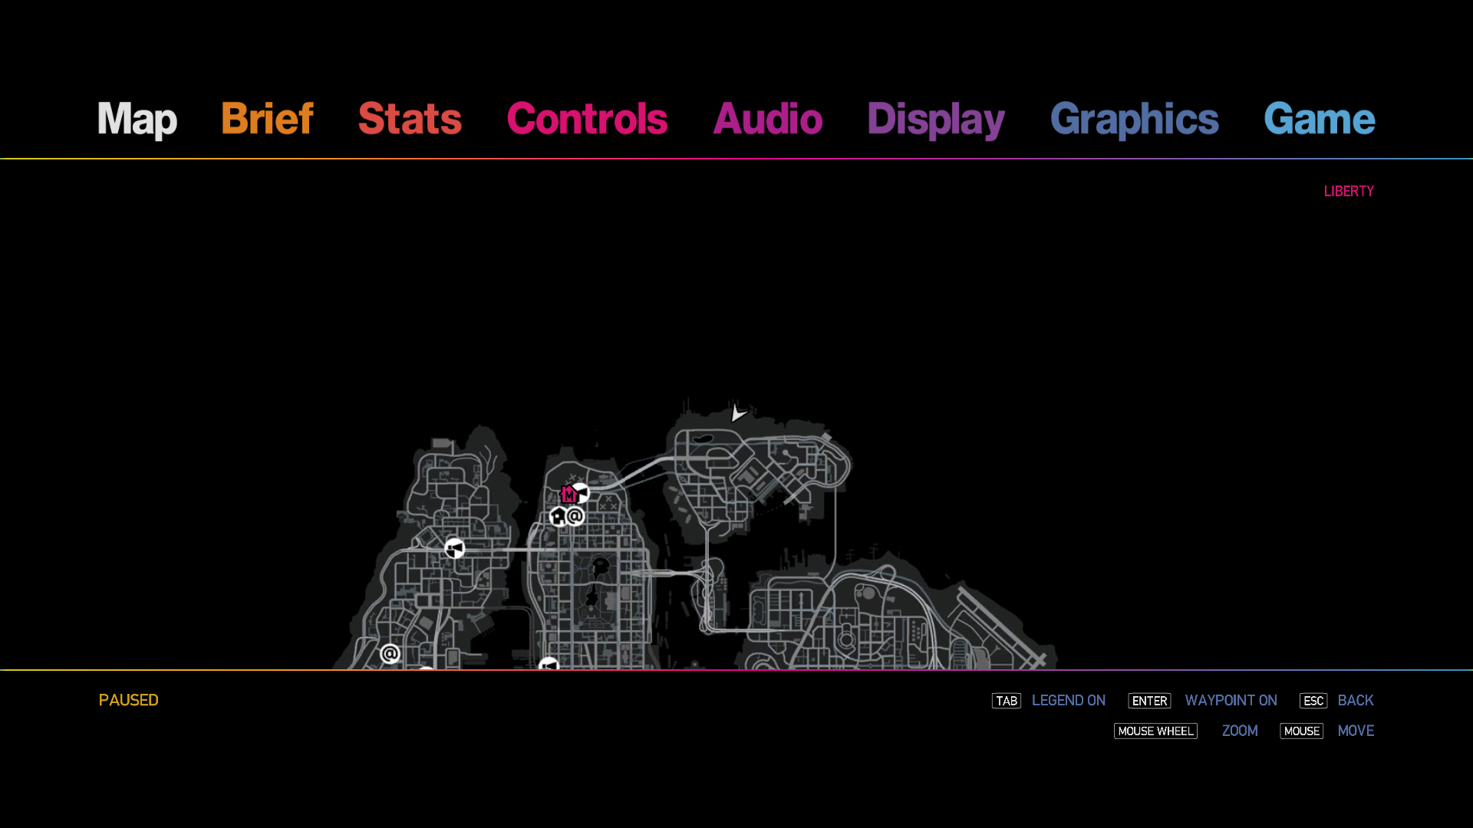
Task: Click the @ internet cafe blip on the western island
Action: tap(390, 654)
